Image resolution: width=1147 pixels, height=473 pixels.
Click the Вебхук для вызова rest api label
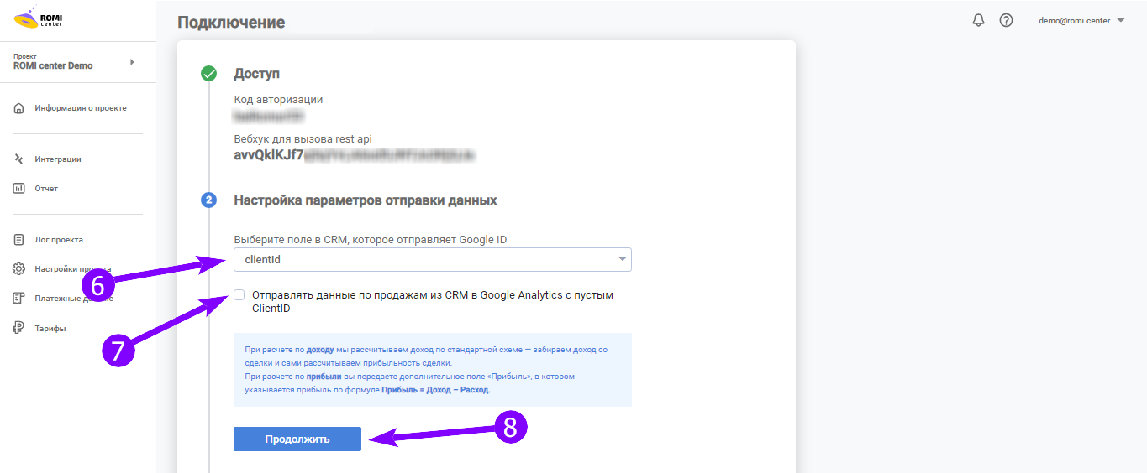[303, 138]
